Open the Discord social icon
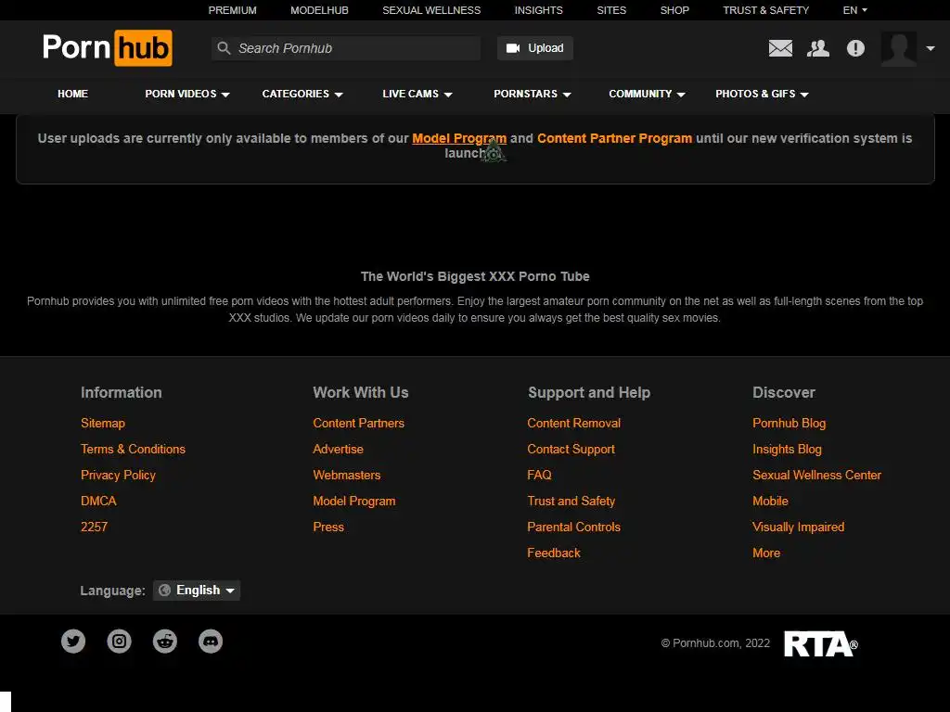 211,642
